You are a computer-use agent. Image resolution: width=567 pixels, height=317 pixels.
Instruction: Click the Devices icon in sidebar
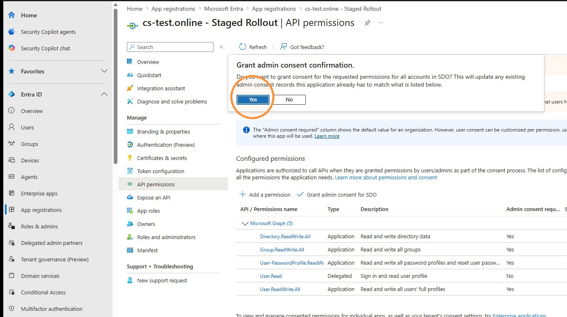(12, 160)
